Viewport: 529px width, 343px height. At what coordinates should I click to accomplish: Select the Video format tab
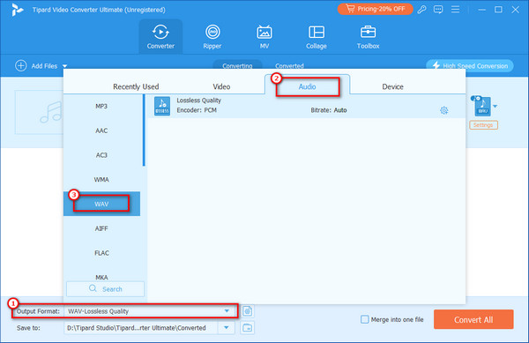click(x=221, y=86)
